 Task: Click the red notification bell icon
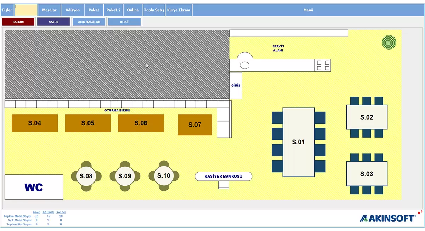[419, 213]
